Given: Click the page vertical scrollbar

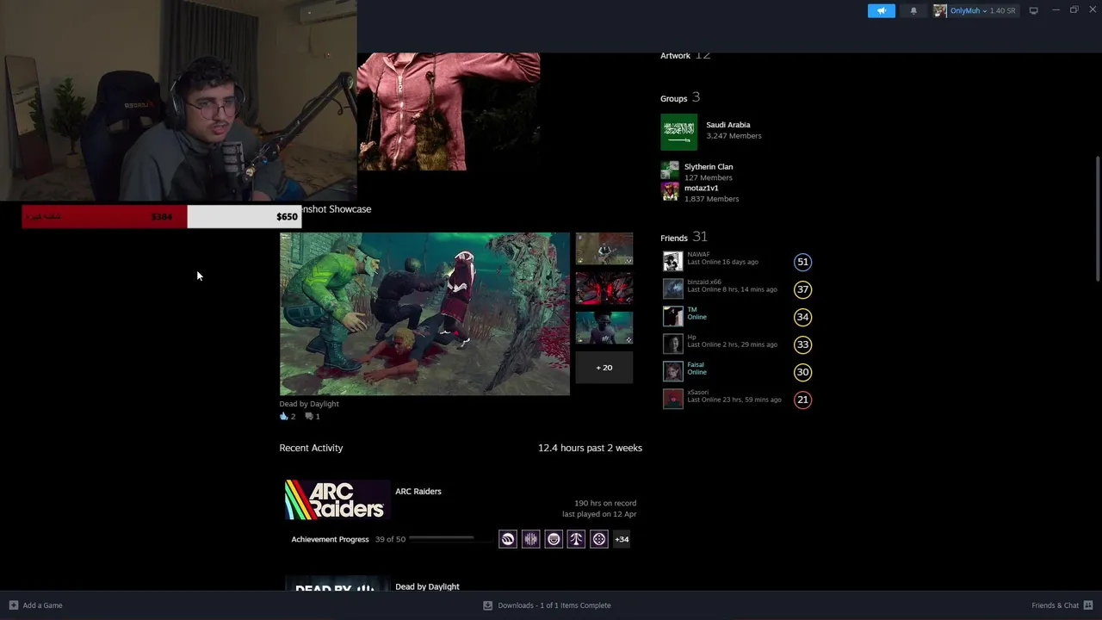Looking at the screenshot, I should pyautogui.click(x=1097, y=217).
